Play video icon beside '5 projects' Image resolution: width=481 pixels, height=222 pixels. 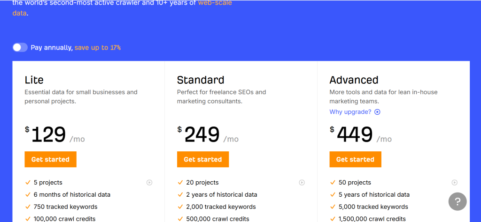[x=149, y=183]
